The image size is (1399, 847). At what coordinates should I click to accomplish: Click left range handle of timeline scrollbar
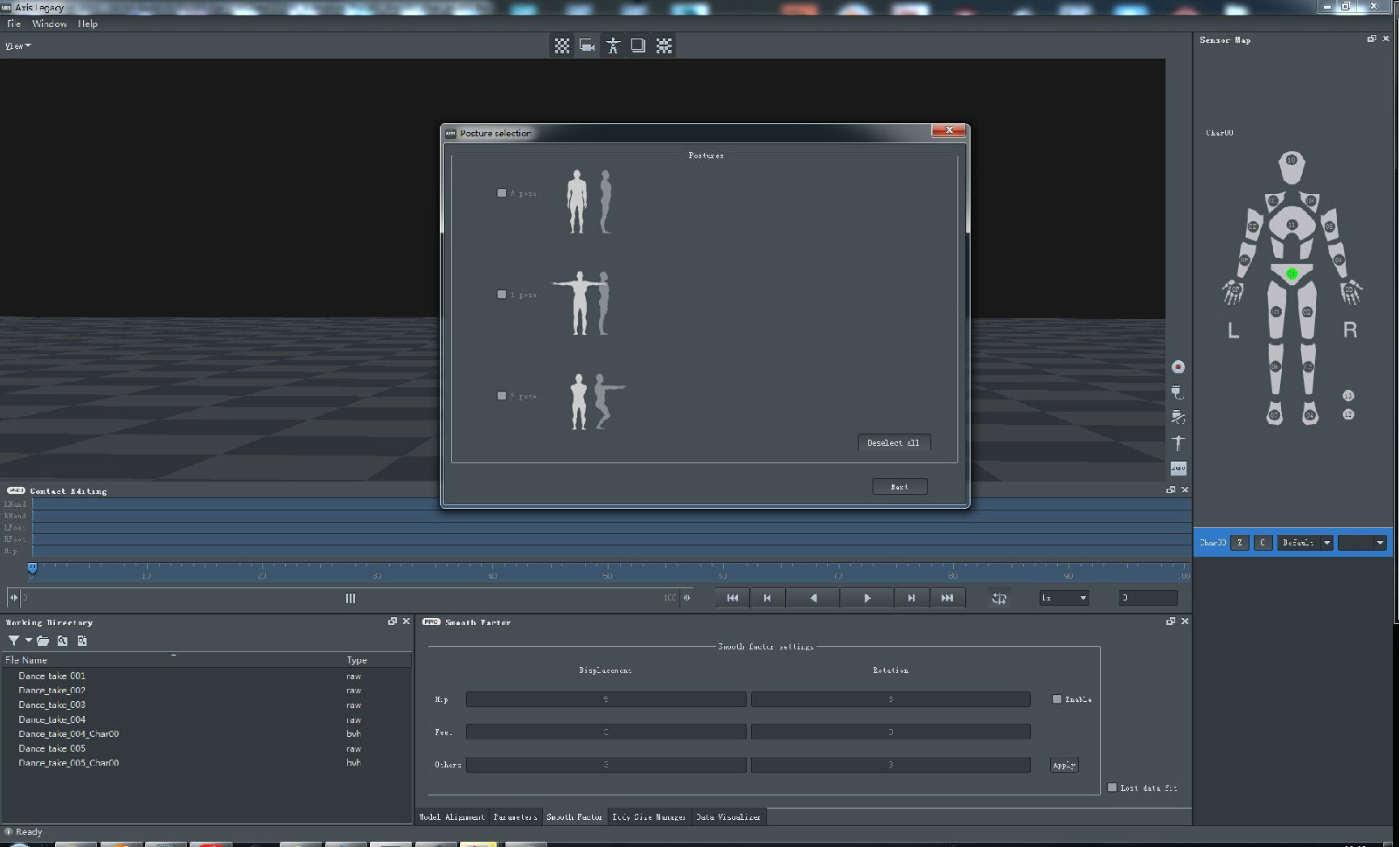13,598
